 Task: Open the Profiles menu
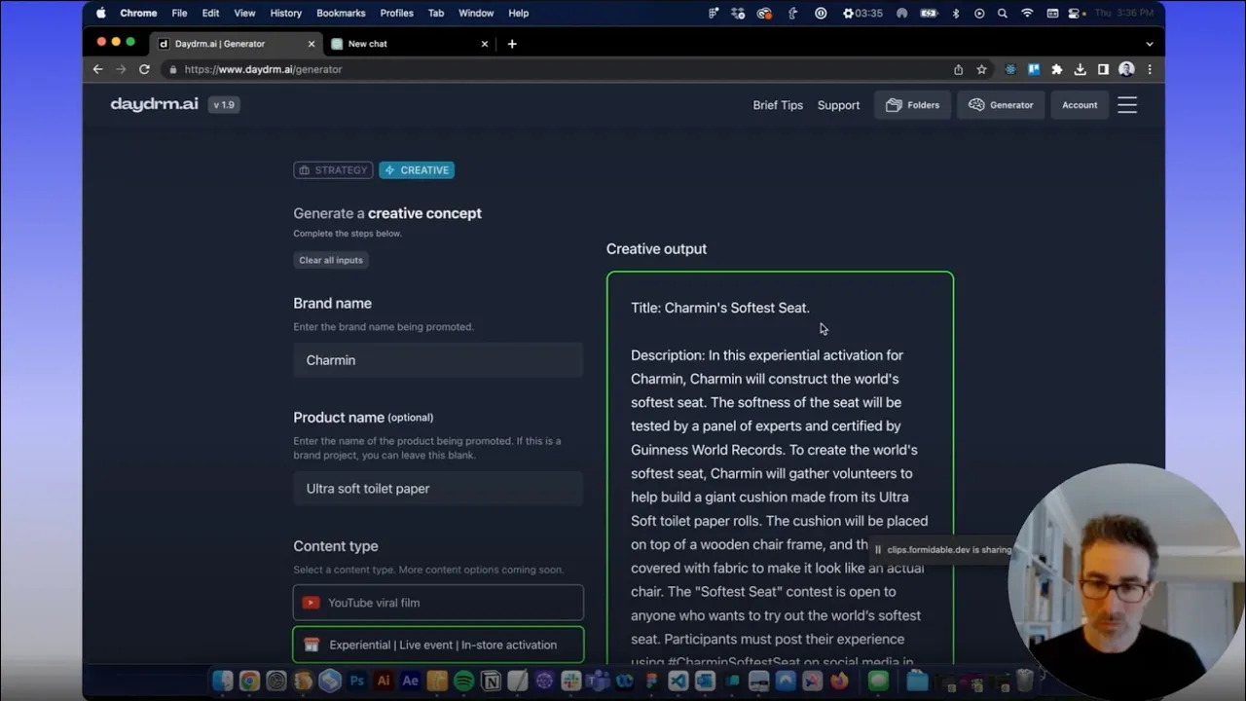tap(396, 14)
